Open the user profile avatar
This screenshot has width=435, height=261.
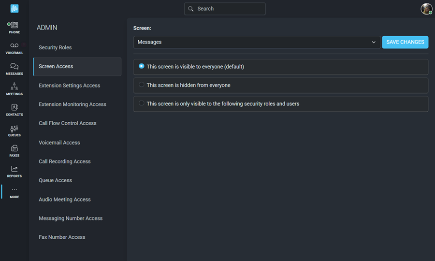(426, 9)
